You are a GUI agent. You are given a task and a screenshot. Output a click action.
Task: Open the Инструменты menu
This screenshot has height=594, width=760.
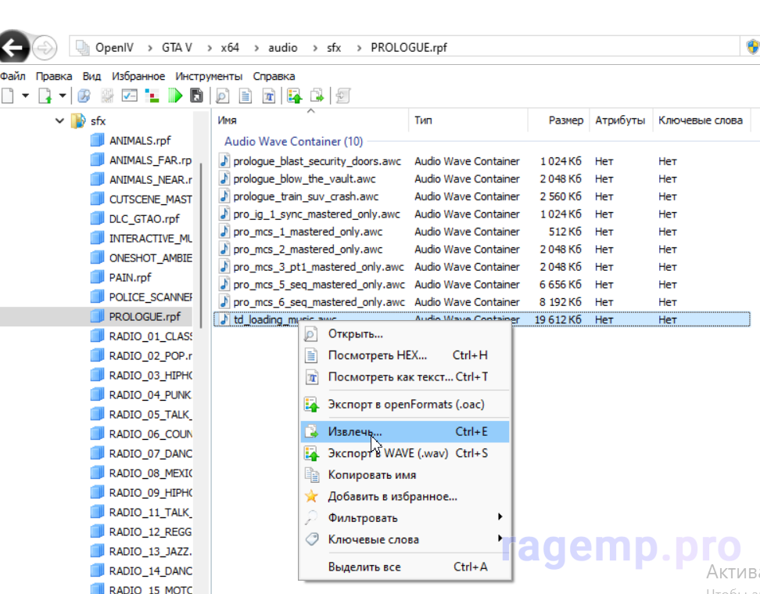(x=209, y=76)
